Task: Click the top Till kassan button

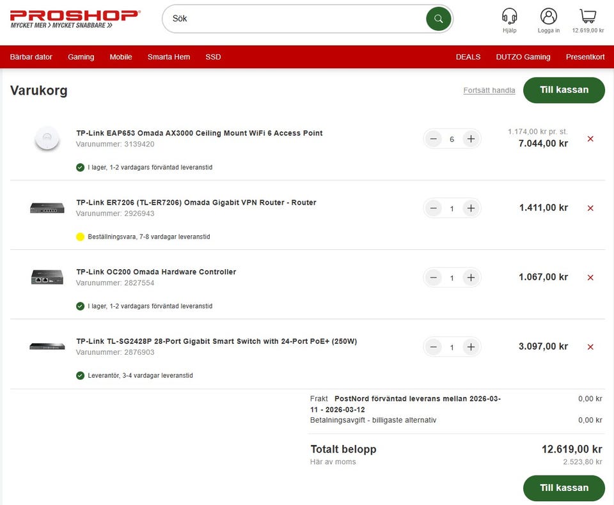Action: (x=563, y=90)
